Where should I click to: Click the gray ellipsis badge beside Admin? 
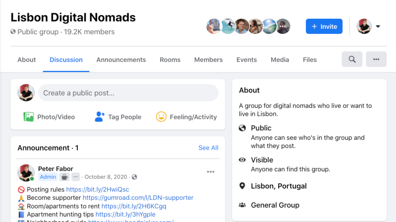[x=76, y=177]
